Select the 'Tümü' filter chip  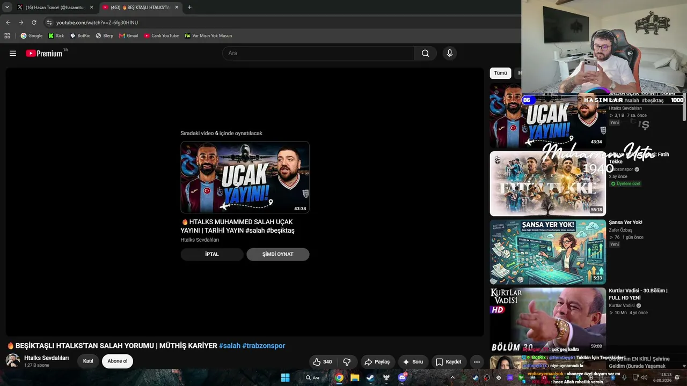pyautogui.click(x=500, y=73)
